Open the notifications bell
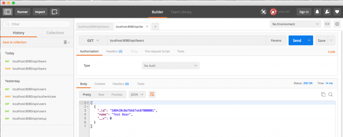This screenshot has height=137, width=343. 318,12
